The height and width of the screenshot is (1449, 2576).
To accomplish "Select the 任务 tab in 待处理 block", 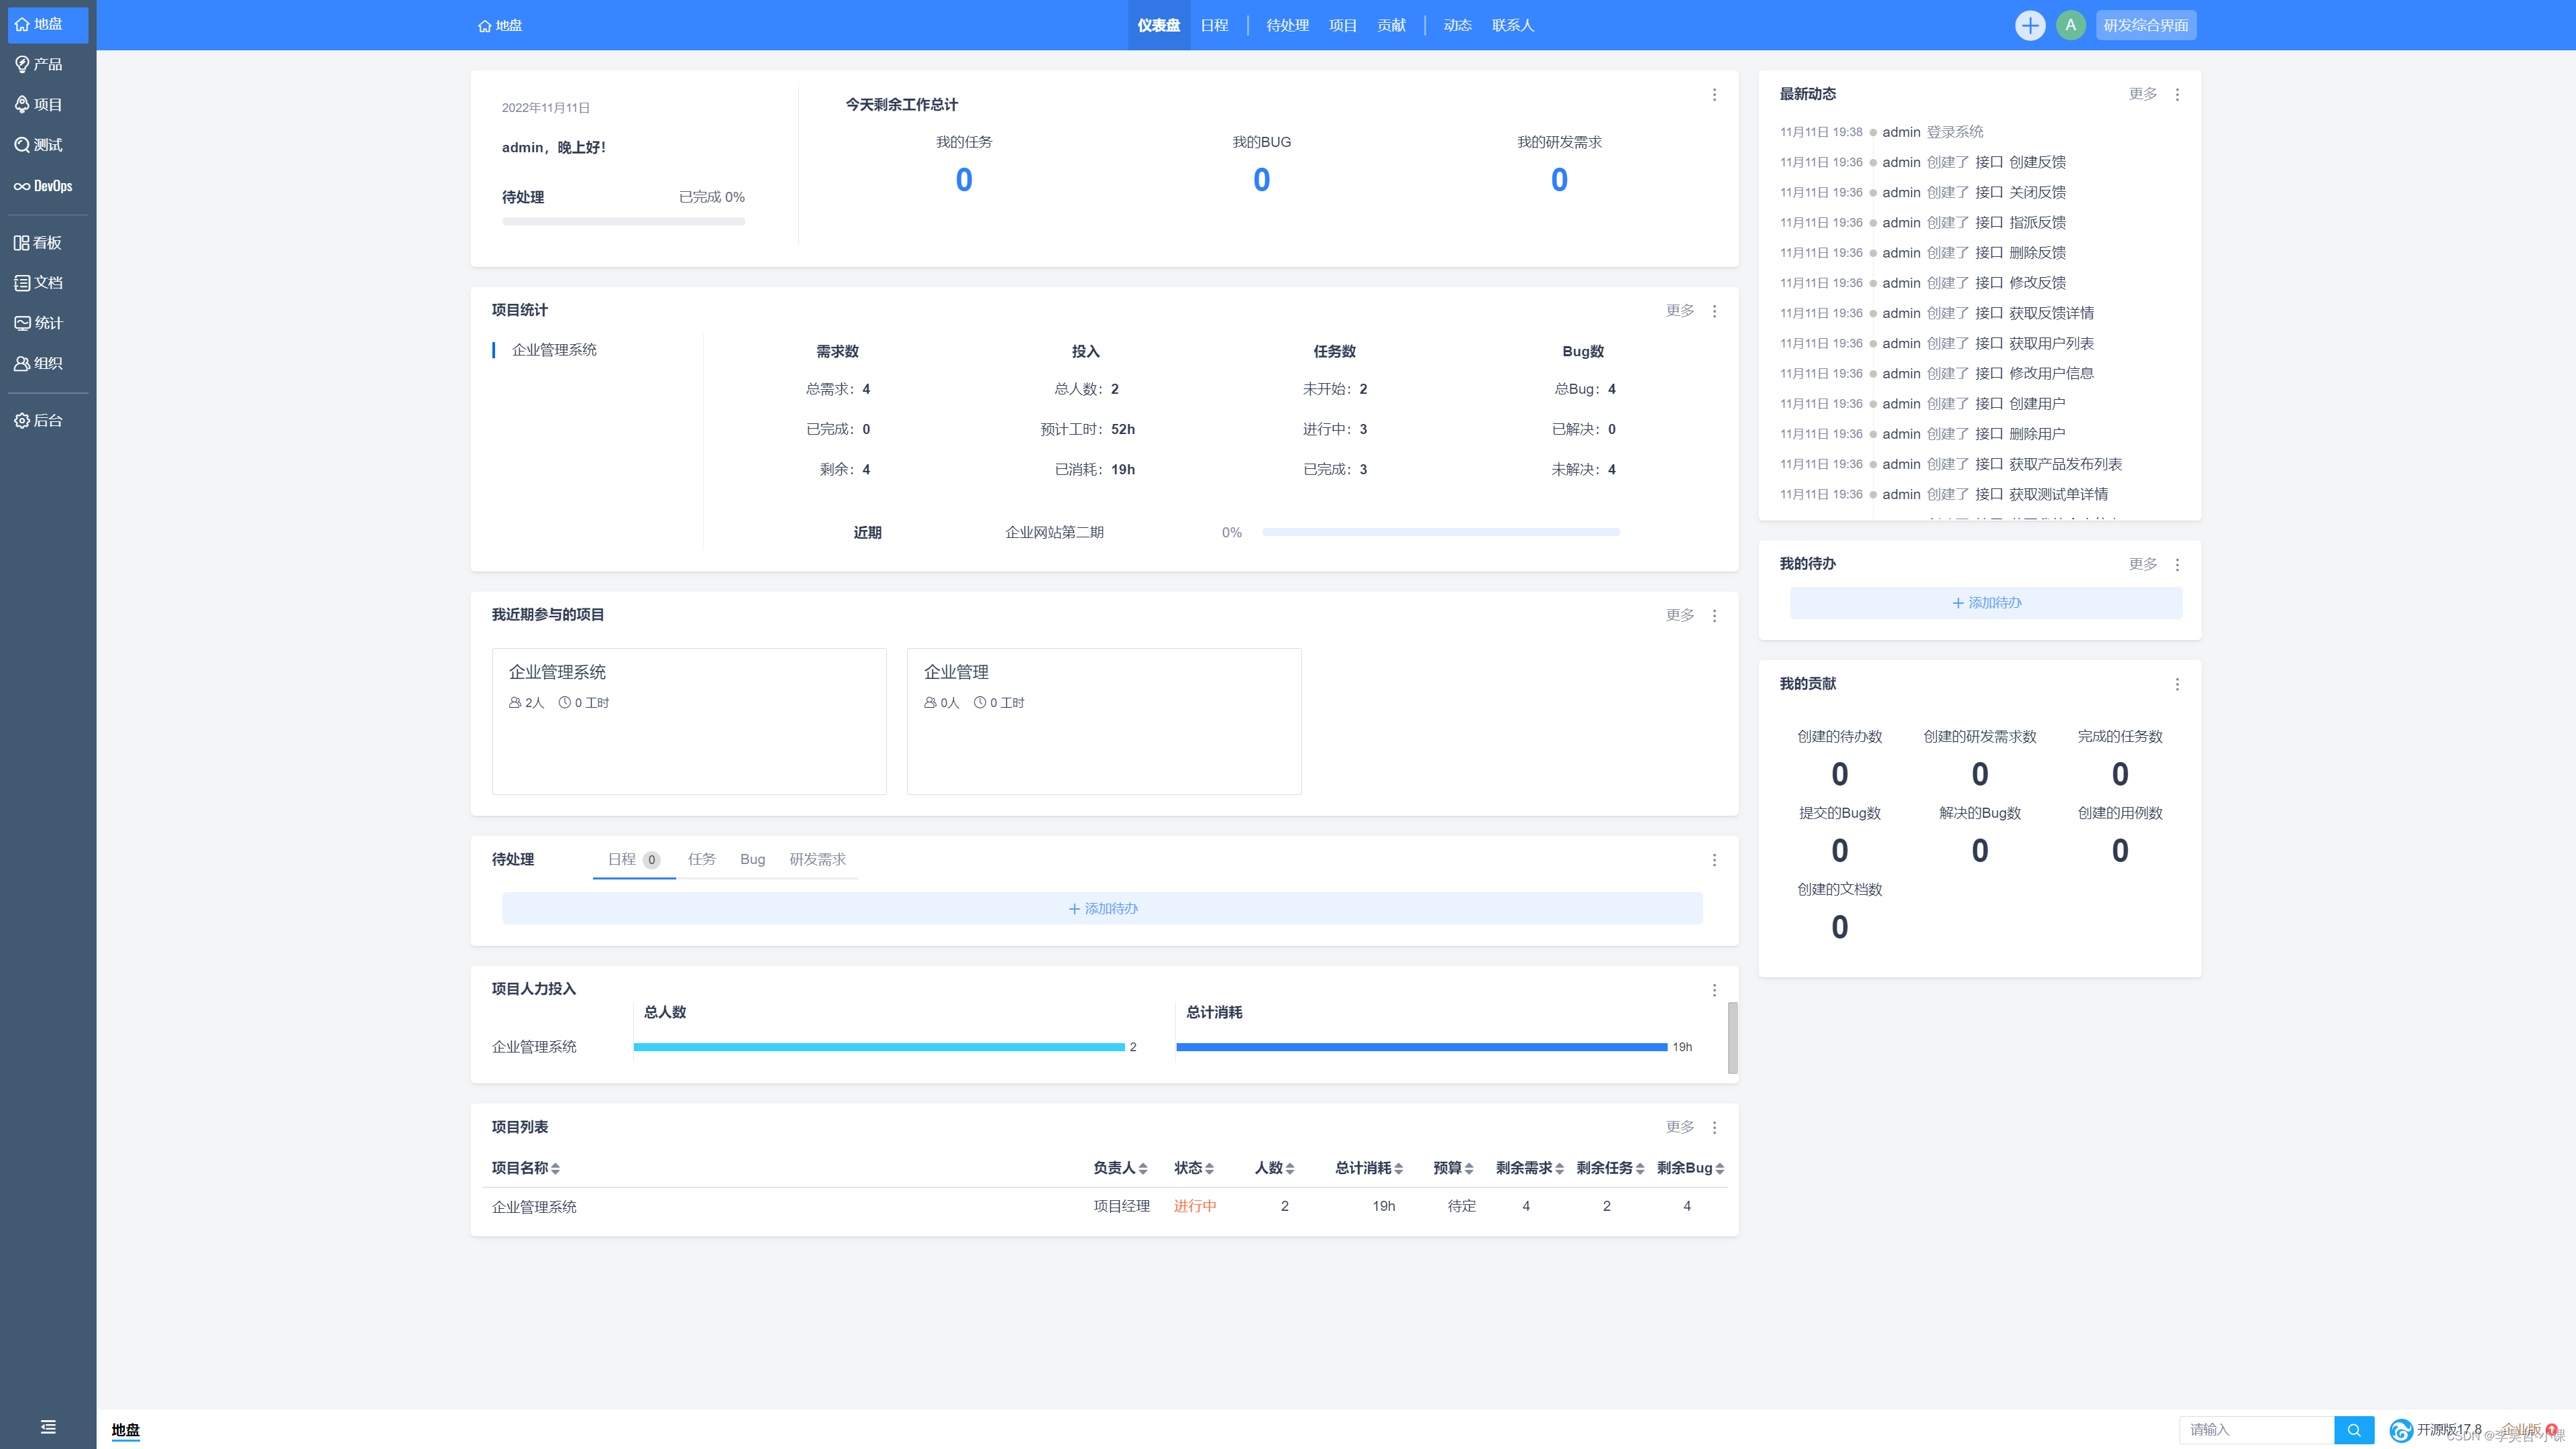I will click(x=701, y=860).
